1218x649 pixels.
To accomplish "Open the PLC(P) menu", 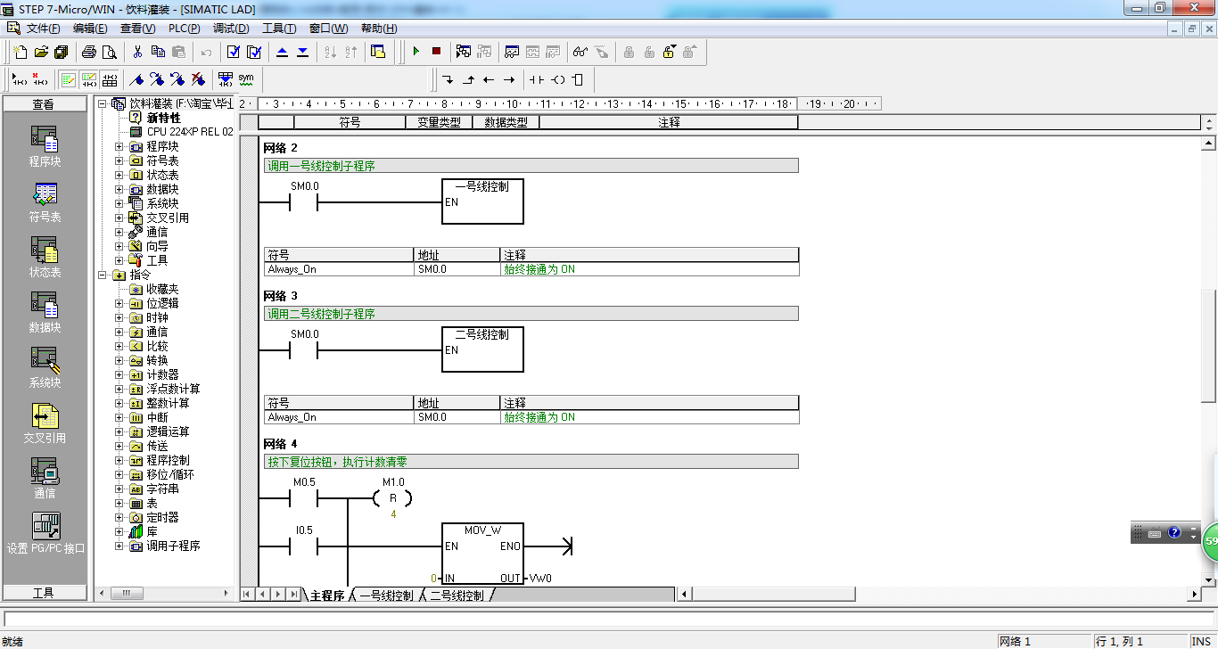I will click(185, 29).
